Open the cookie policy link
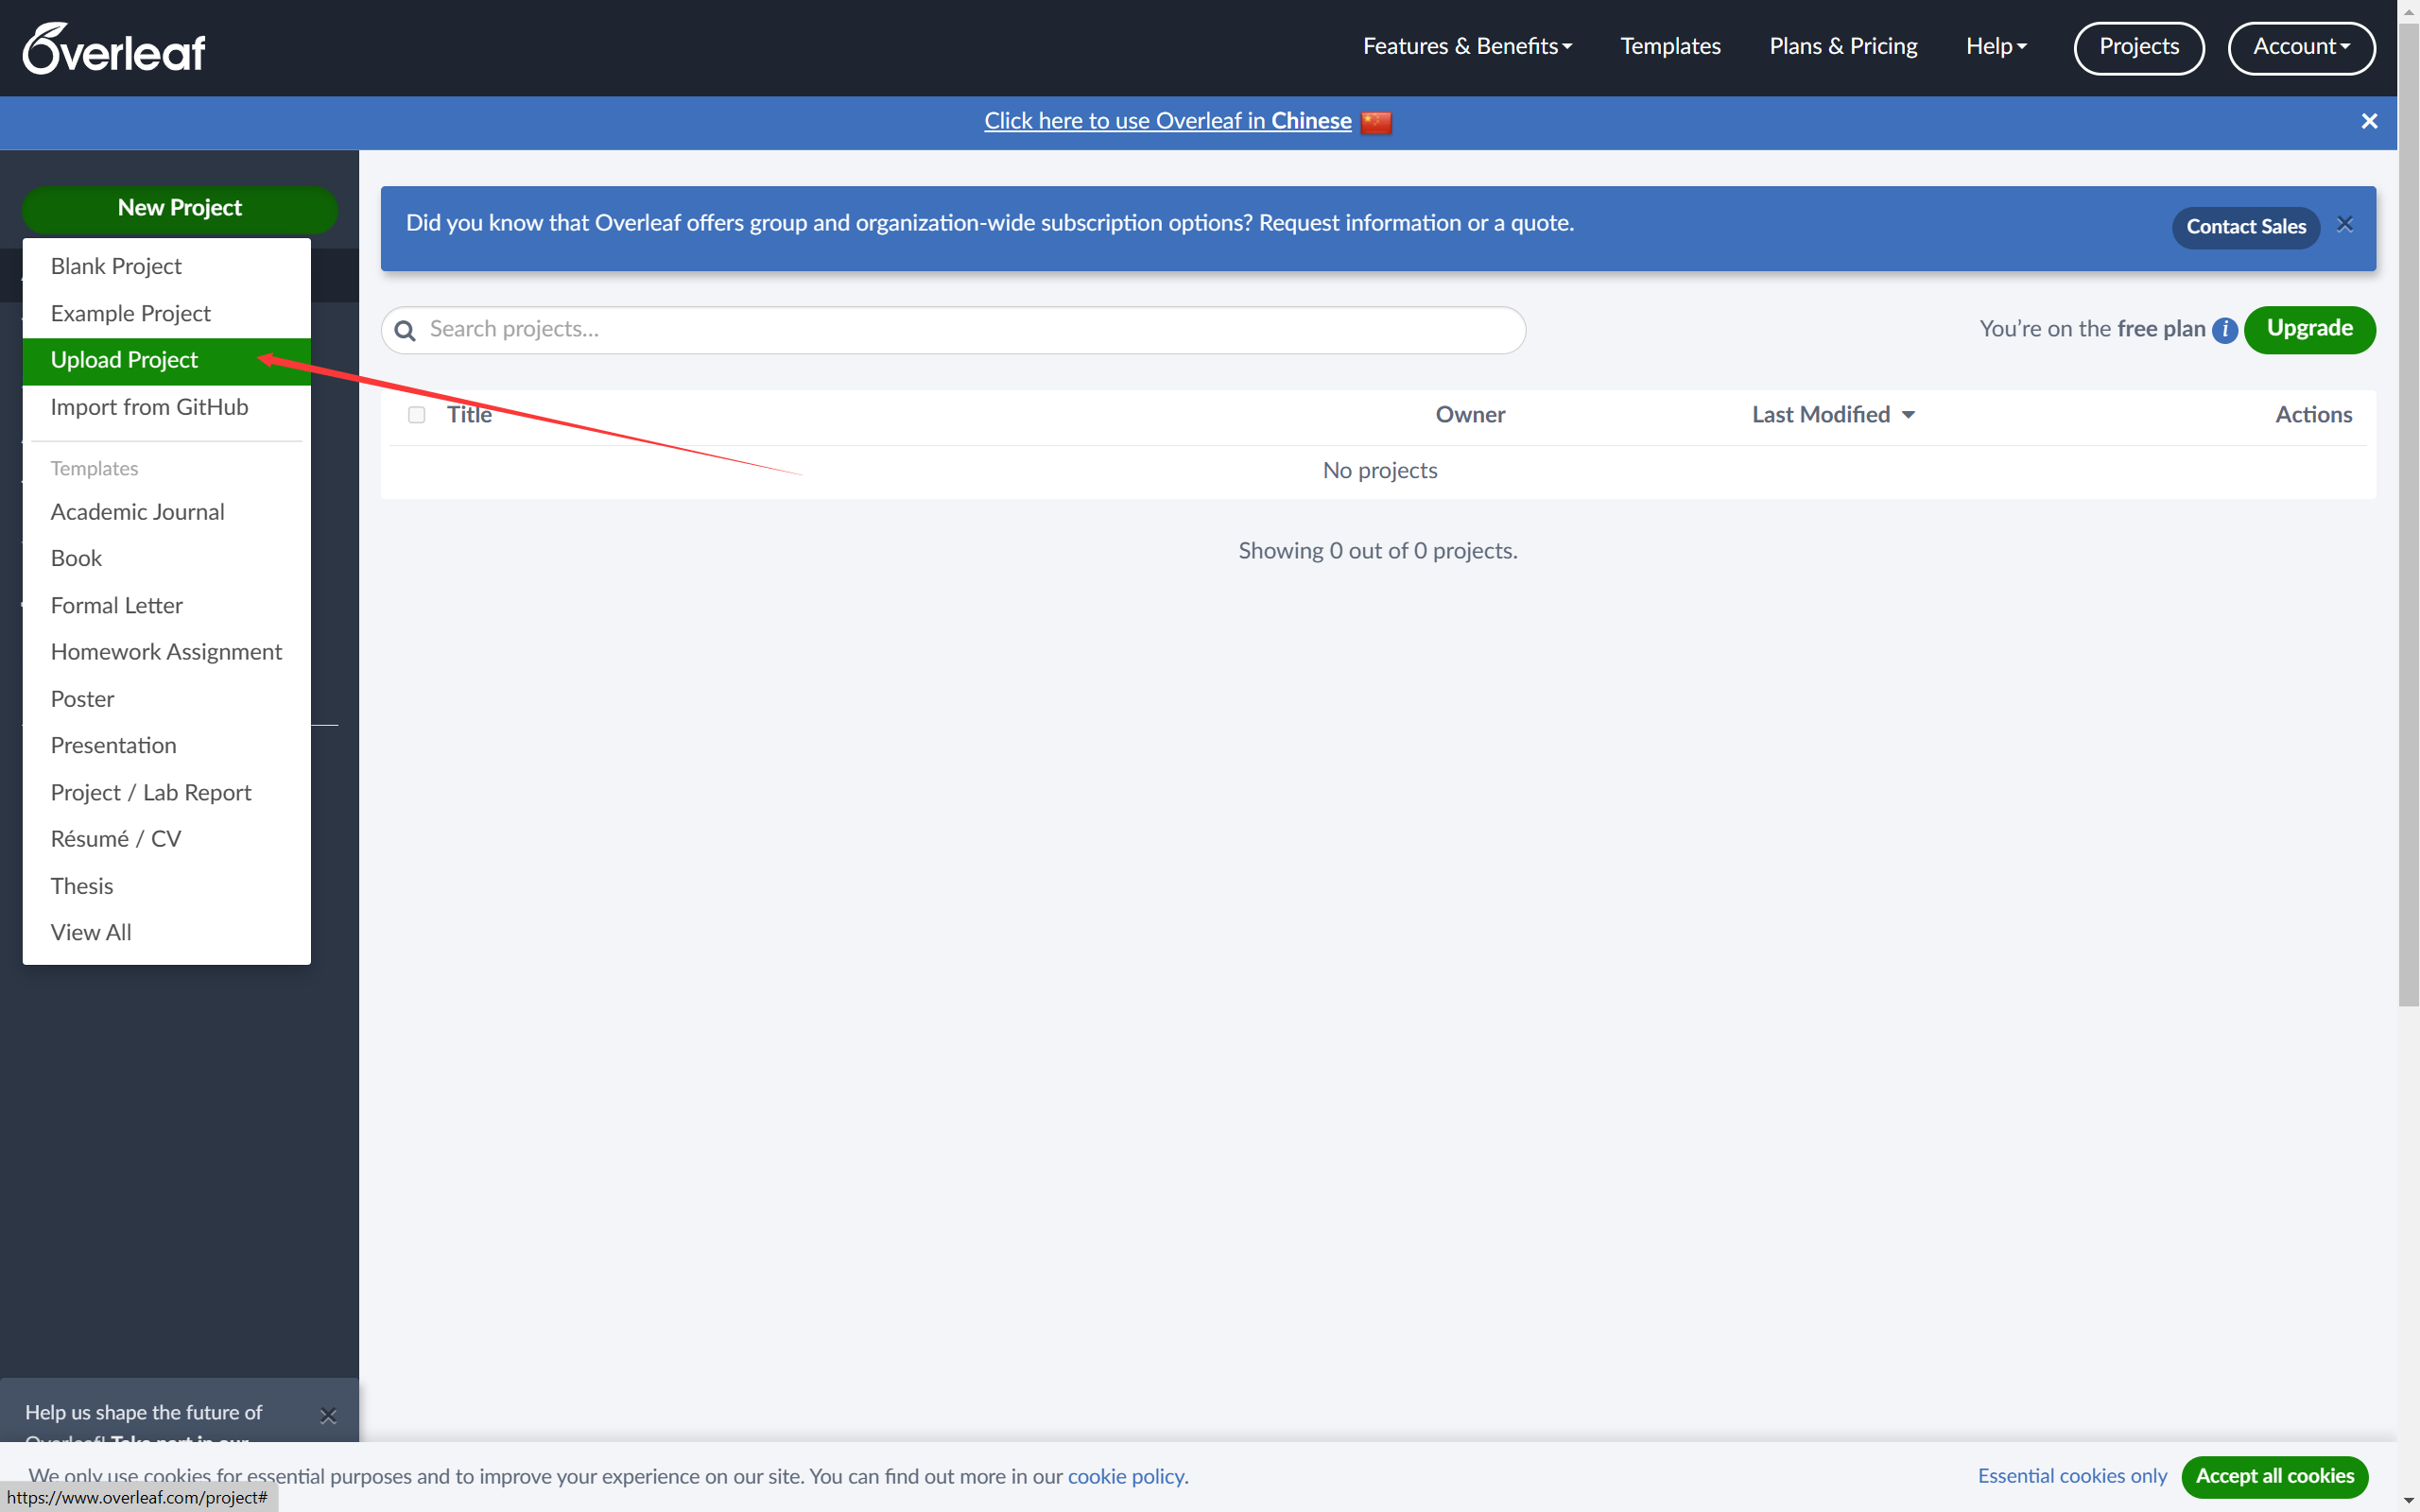 coord(1125,1476)
